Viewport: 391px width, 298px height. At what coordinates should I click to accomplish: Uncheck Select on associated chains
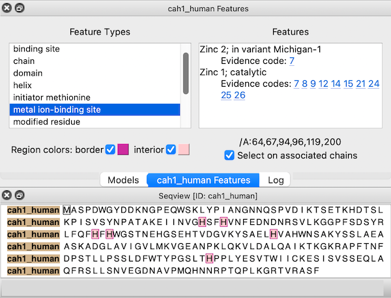pos(228,155)
